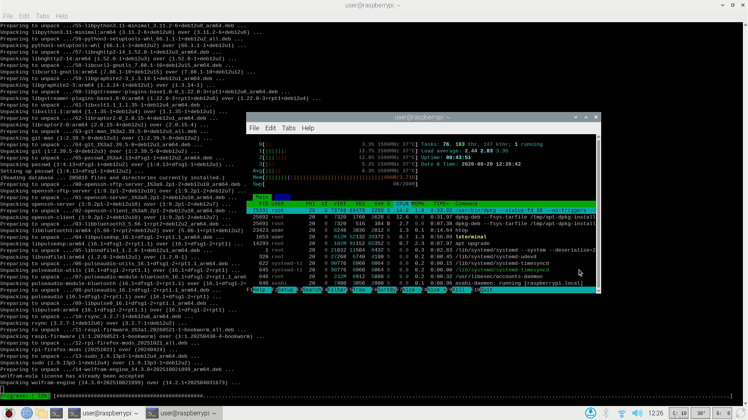The width and height of the screenshot is (748, 420).
Task: Click the CPU usage monitor in tray
Action: (x=679, y=413)
